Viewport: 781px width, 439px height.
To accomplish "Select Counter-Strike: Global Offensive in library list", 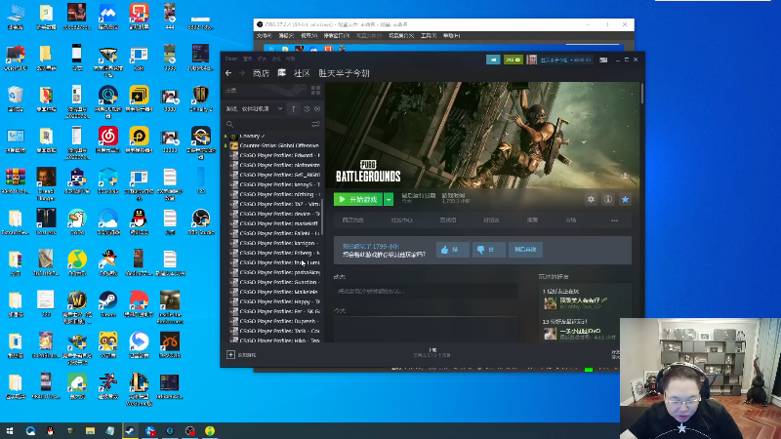I will click(x=279, y=145).
